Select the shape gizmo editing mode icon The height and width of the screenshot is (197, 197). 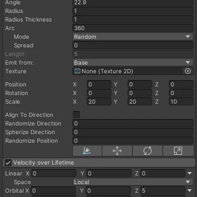(87, 151)
